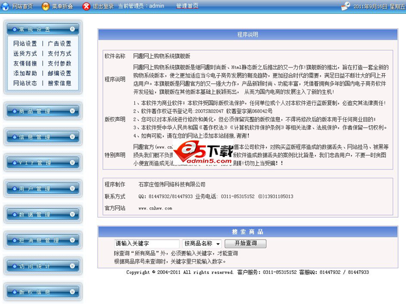Click the 短消息管理 header bullet icon

click(14, 240)
